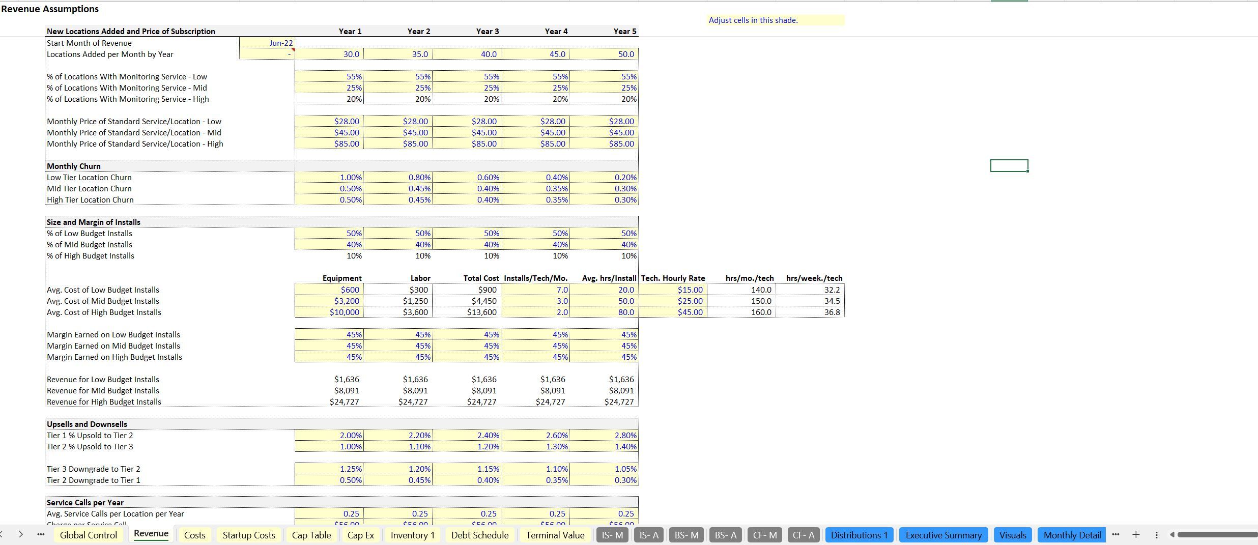1258x545 pixels.
Task: Select Year 5 Tier 2 upsold 1.40%
Action: (x=604, y=446)
